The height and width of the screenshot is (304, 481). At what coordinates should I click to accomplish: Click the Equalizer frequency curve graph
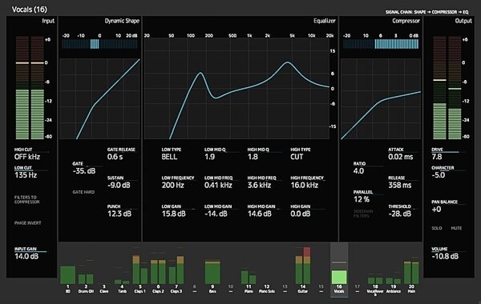236,89
